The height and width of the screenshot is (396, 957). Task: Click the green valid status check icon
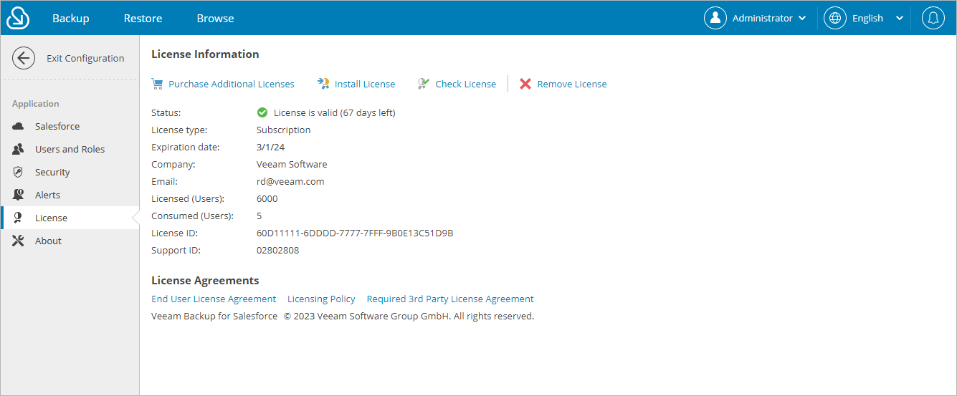262,112
